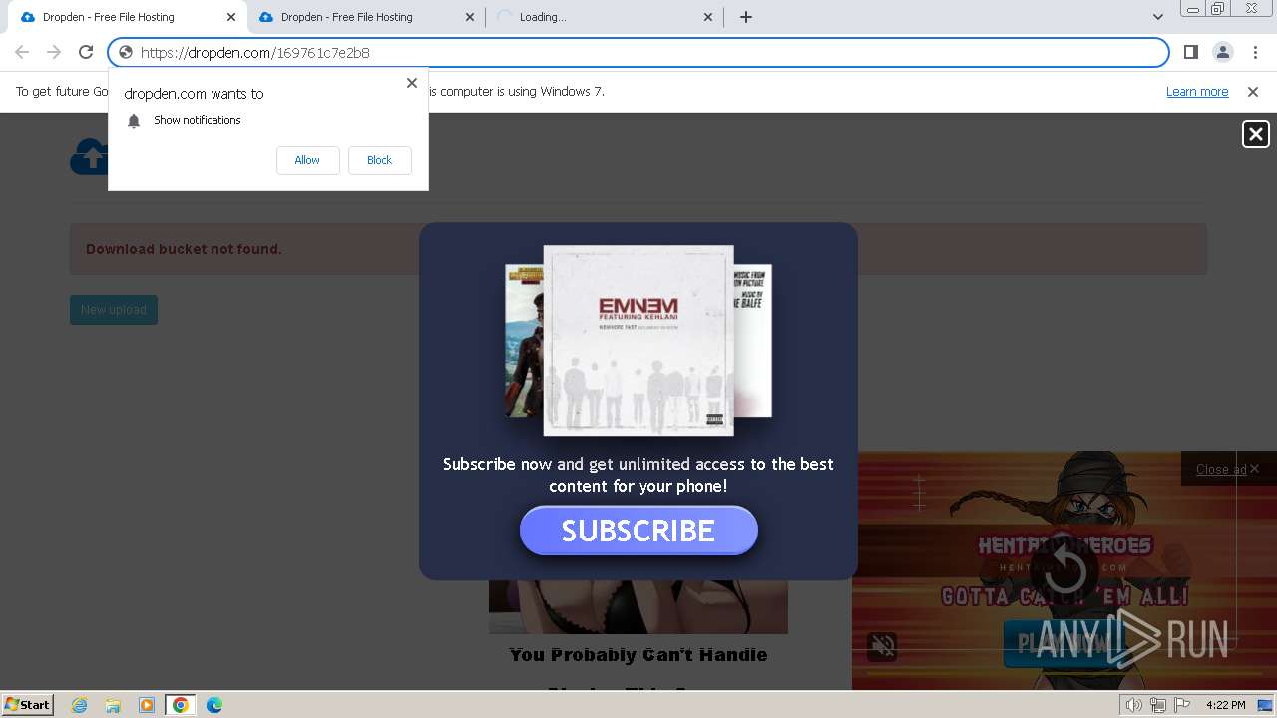
Task: Open Microsoft Edge from taskbar
Action: tap(214, 705)
